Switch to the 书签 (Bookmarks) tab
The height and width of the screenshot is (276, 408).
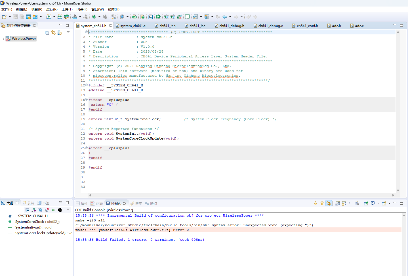click(43, 203)
